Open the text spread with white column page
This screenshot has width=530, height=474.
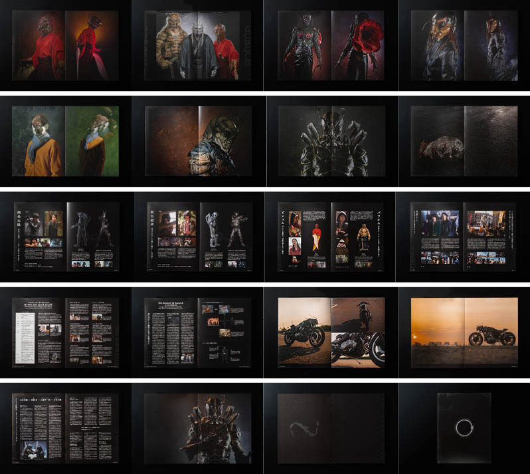pos(65,332)
